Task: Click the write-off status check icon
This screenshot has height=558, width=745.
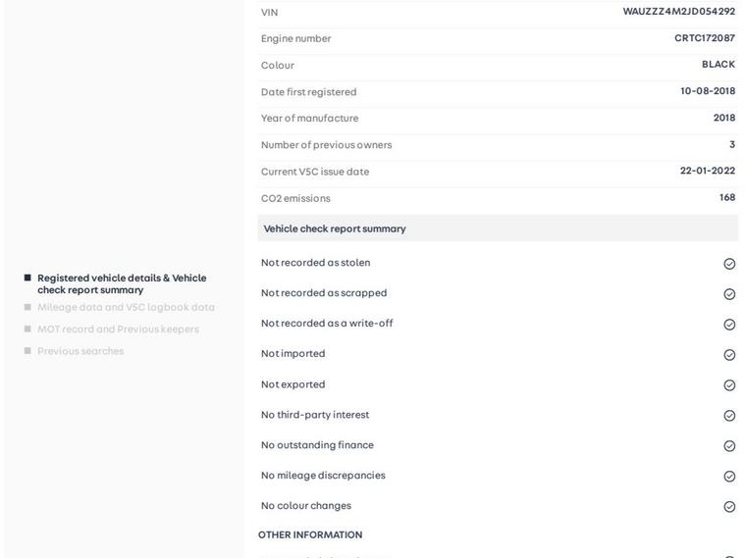Action: (x=729, y=325)
